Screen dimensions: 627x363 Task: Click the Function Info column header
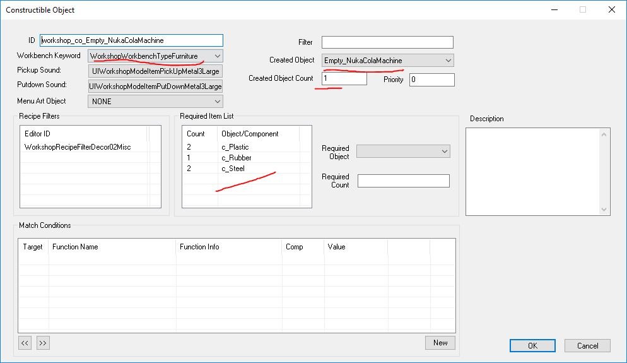point(229,247)
